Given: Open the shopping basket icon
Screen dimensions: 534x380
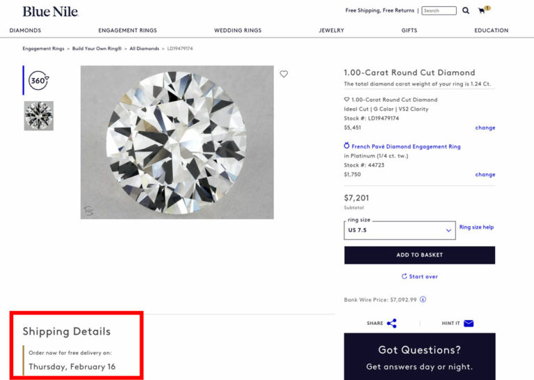Looking at the screenshot, I should (x=482, y=11).
